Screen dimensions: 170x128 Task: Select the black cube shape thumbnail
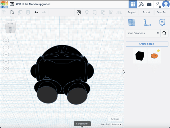point(140,56)
